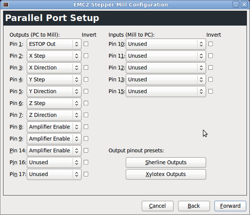Apply the Xylotex Outputs preset

(x=166, y=174)
